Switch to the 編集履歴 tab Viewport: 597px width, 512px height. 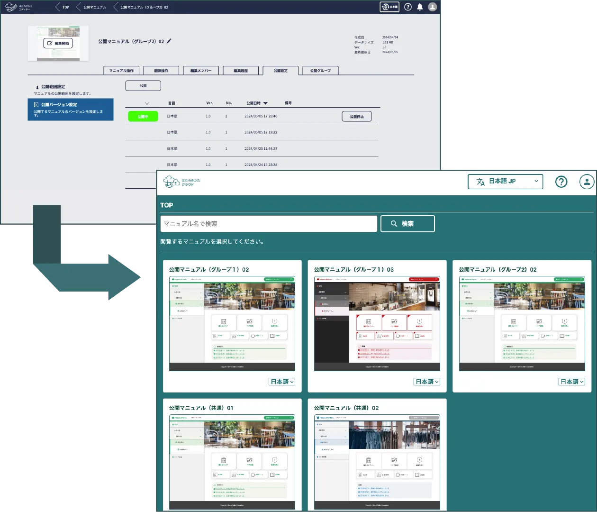click(241, 71)
